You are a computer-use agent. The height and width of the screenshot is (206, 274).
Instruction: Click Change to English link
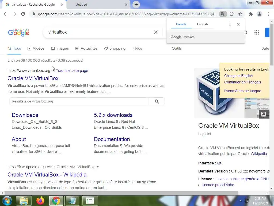point(238,76)
